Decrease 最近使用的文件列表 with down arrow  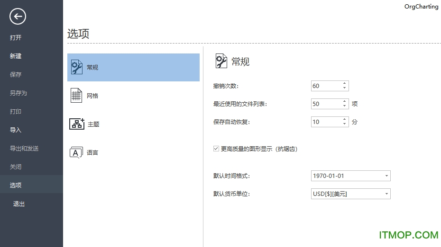tap(344, 106)
